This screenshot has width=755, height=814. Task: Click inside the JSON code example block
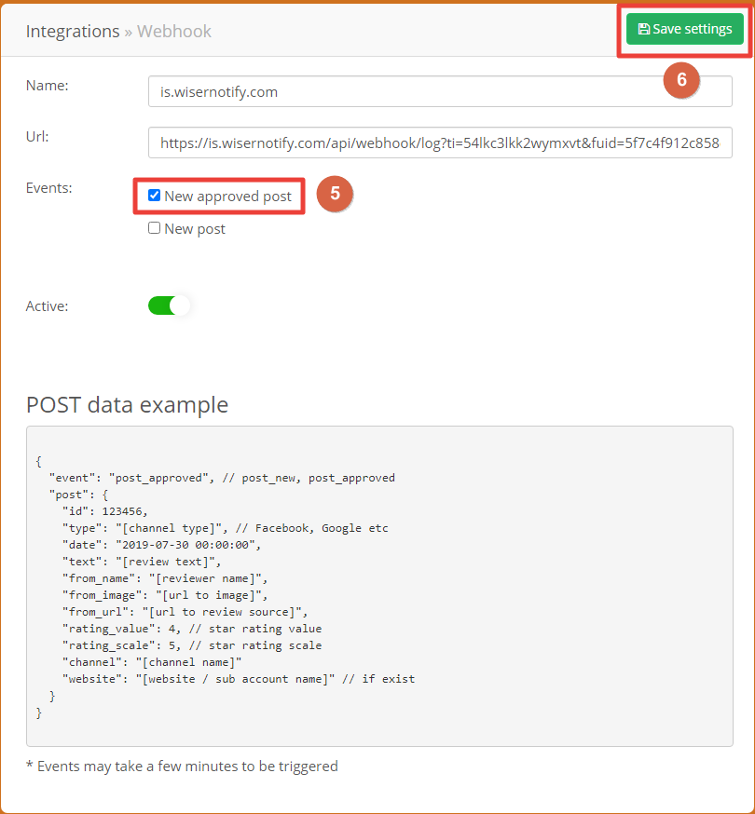[x=379, y=587]
